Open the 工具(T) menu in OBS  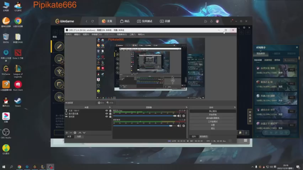click(132, 34)
